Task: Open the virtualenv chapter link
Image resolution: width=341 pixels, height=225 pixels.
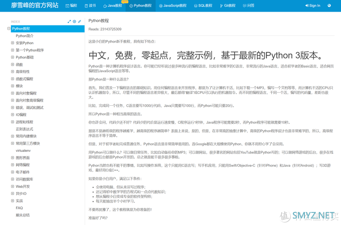Action: point(23,150)
